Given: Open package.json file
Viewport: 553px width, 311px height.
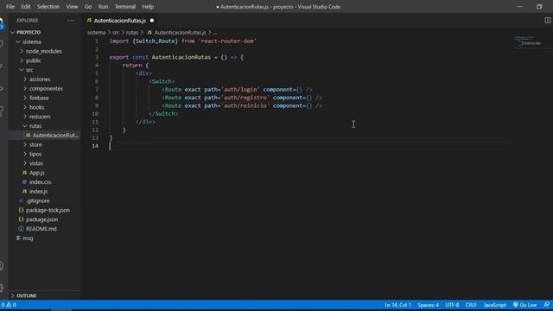Looking at the screenshot, I should pos(41,219).
